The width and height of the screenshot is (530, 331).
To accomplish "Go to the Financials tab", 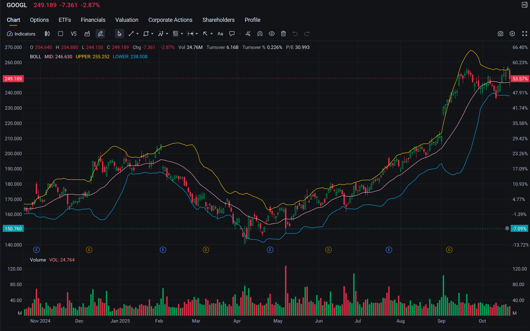I will tap(93, 20).
